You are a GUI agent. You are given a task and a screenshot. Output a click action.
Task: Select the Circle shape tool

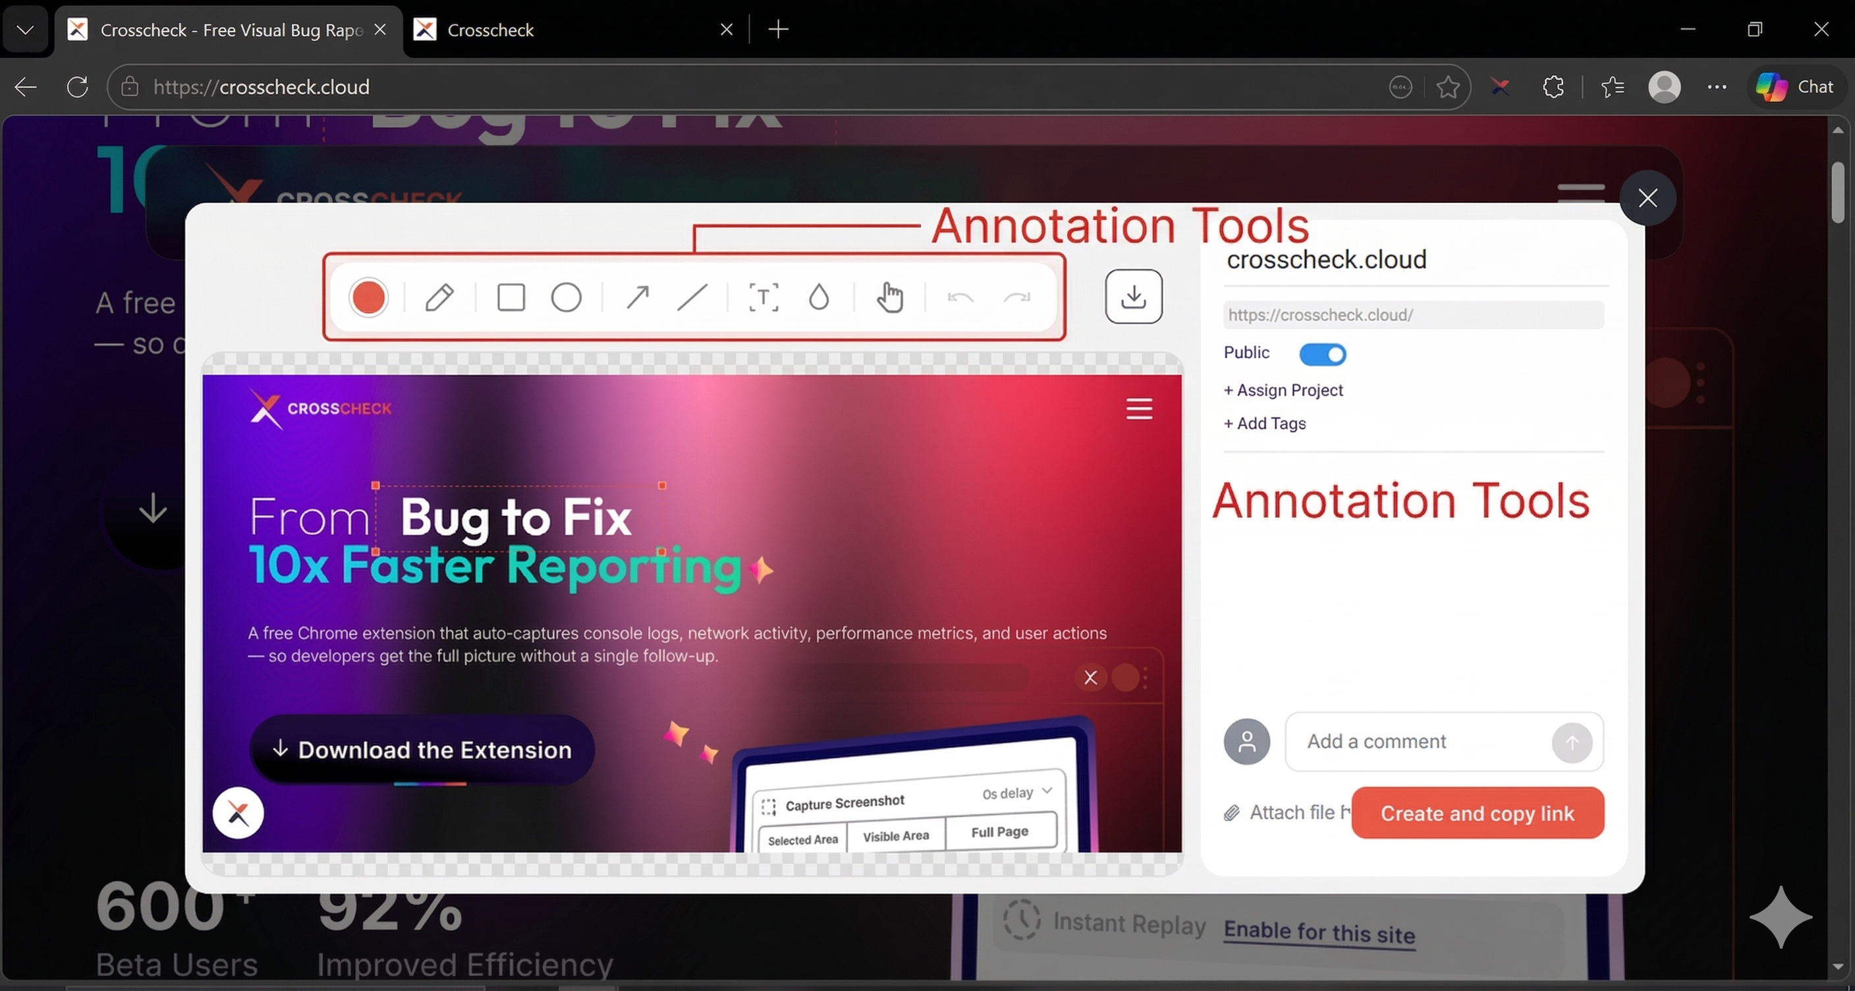coord(566,297)
